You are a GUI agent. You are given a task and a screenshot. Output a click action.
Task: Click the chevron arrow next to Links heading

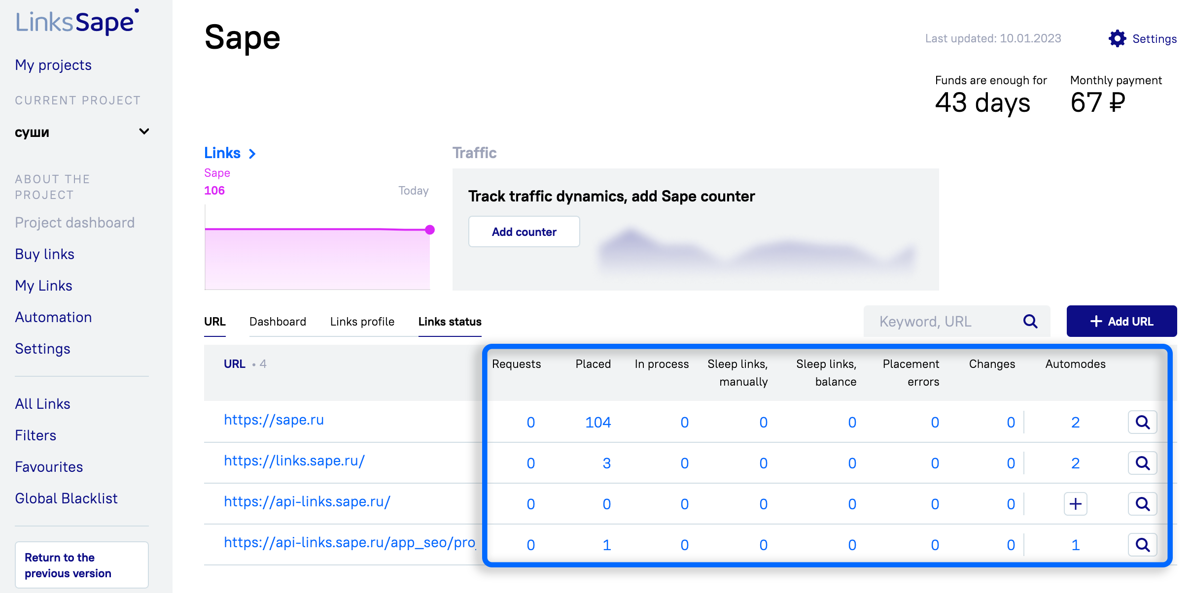[x=252, y=154]
